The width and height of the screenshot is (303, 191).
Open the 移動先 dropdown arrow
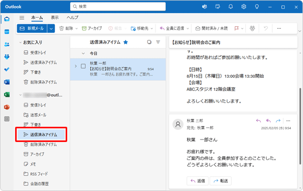click(151, 29)
